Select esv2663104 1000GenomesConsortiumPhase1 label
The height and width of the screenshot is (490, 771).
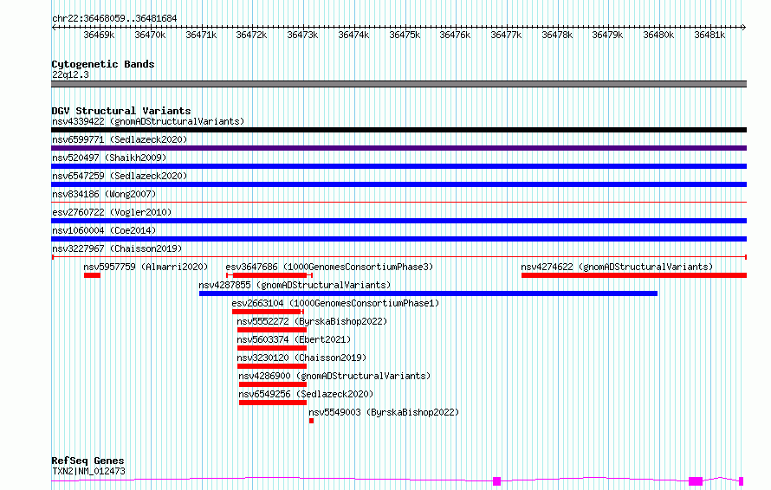point(335,303)
